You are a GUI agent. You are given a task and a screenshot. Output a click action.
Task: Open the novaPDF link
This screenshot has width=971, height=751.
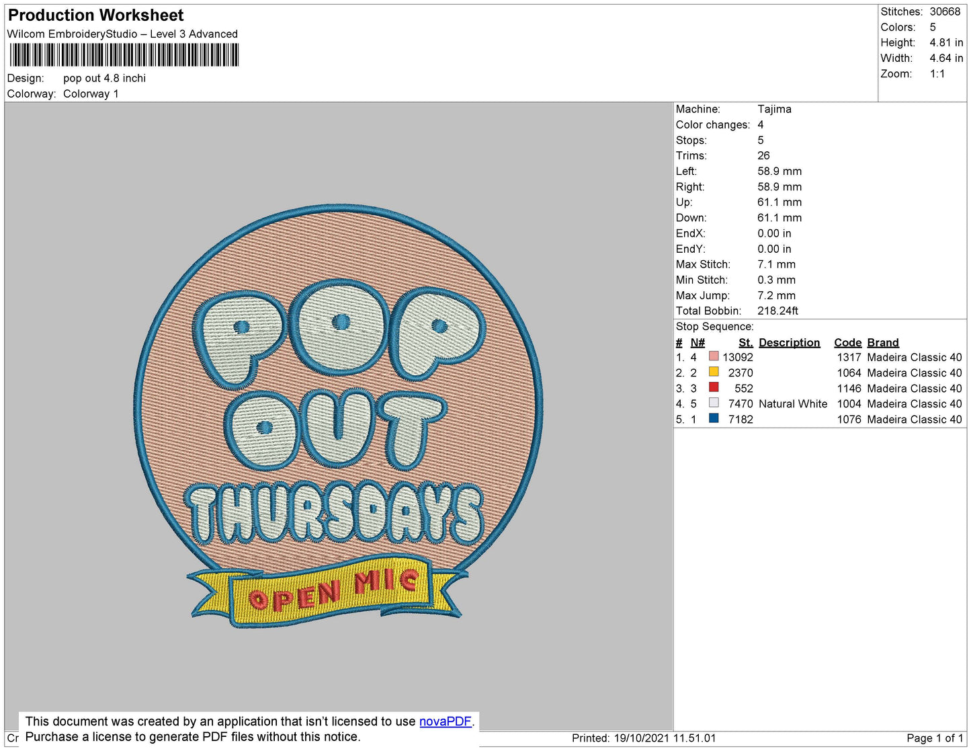click(x=445, y=721)
